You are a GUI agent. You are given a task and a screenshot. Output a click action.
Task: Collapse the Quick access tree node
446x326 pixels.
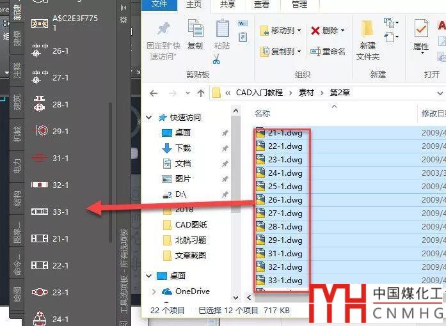[x=148, y=118]
